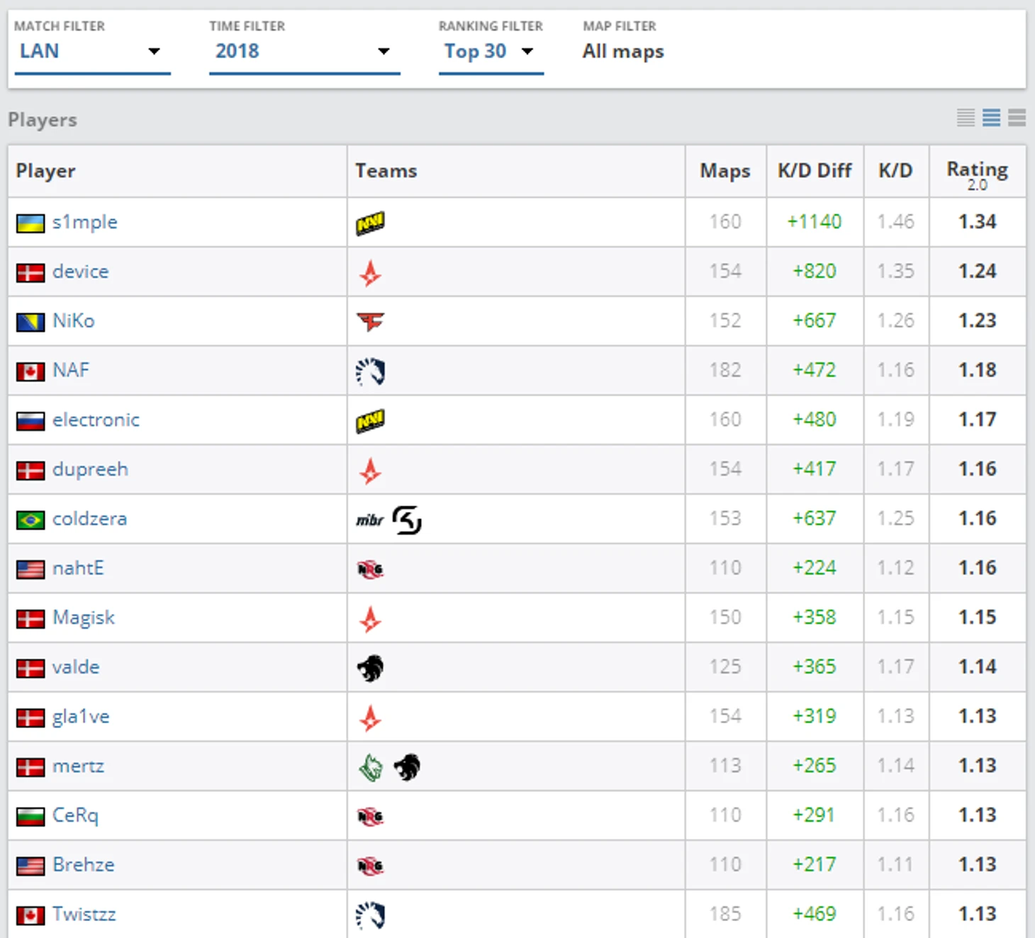Switch to the compact table row view
This screenshot has width=1035, height=938.
click(966, 118)
